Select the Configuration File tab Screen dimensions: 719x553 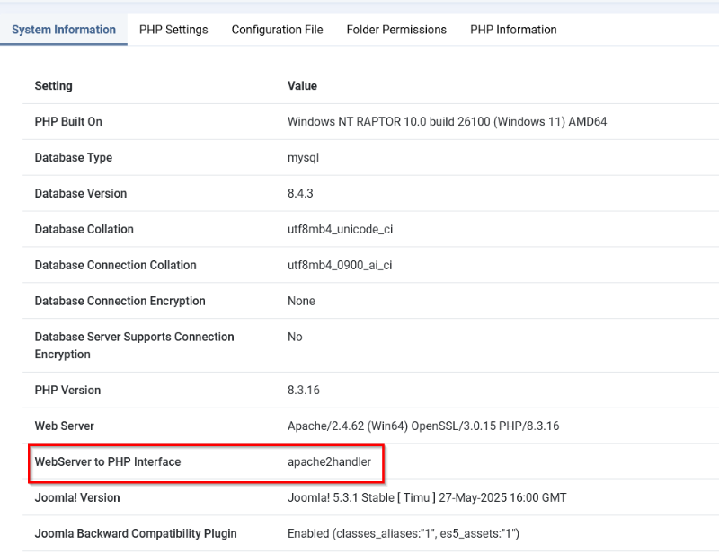[277, 30]
